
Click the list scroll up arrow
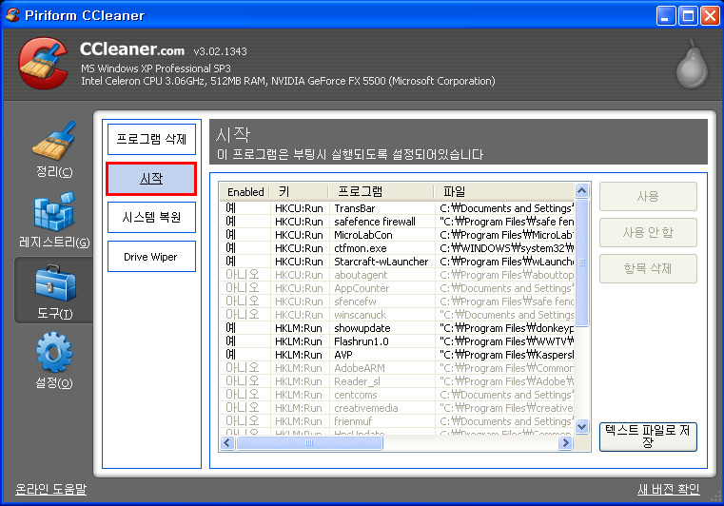pyautogui.click(x=582, y=190)
